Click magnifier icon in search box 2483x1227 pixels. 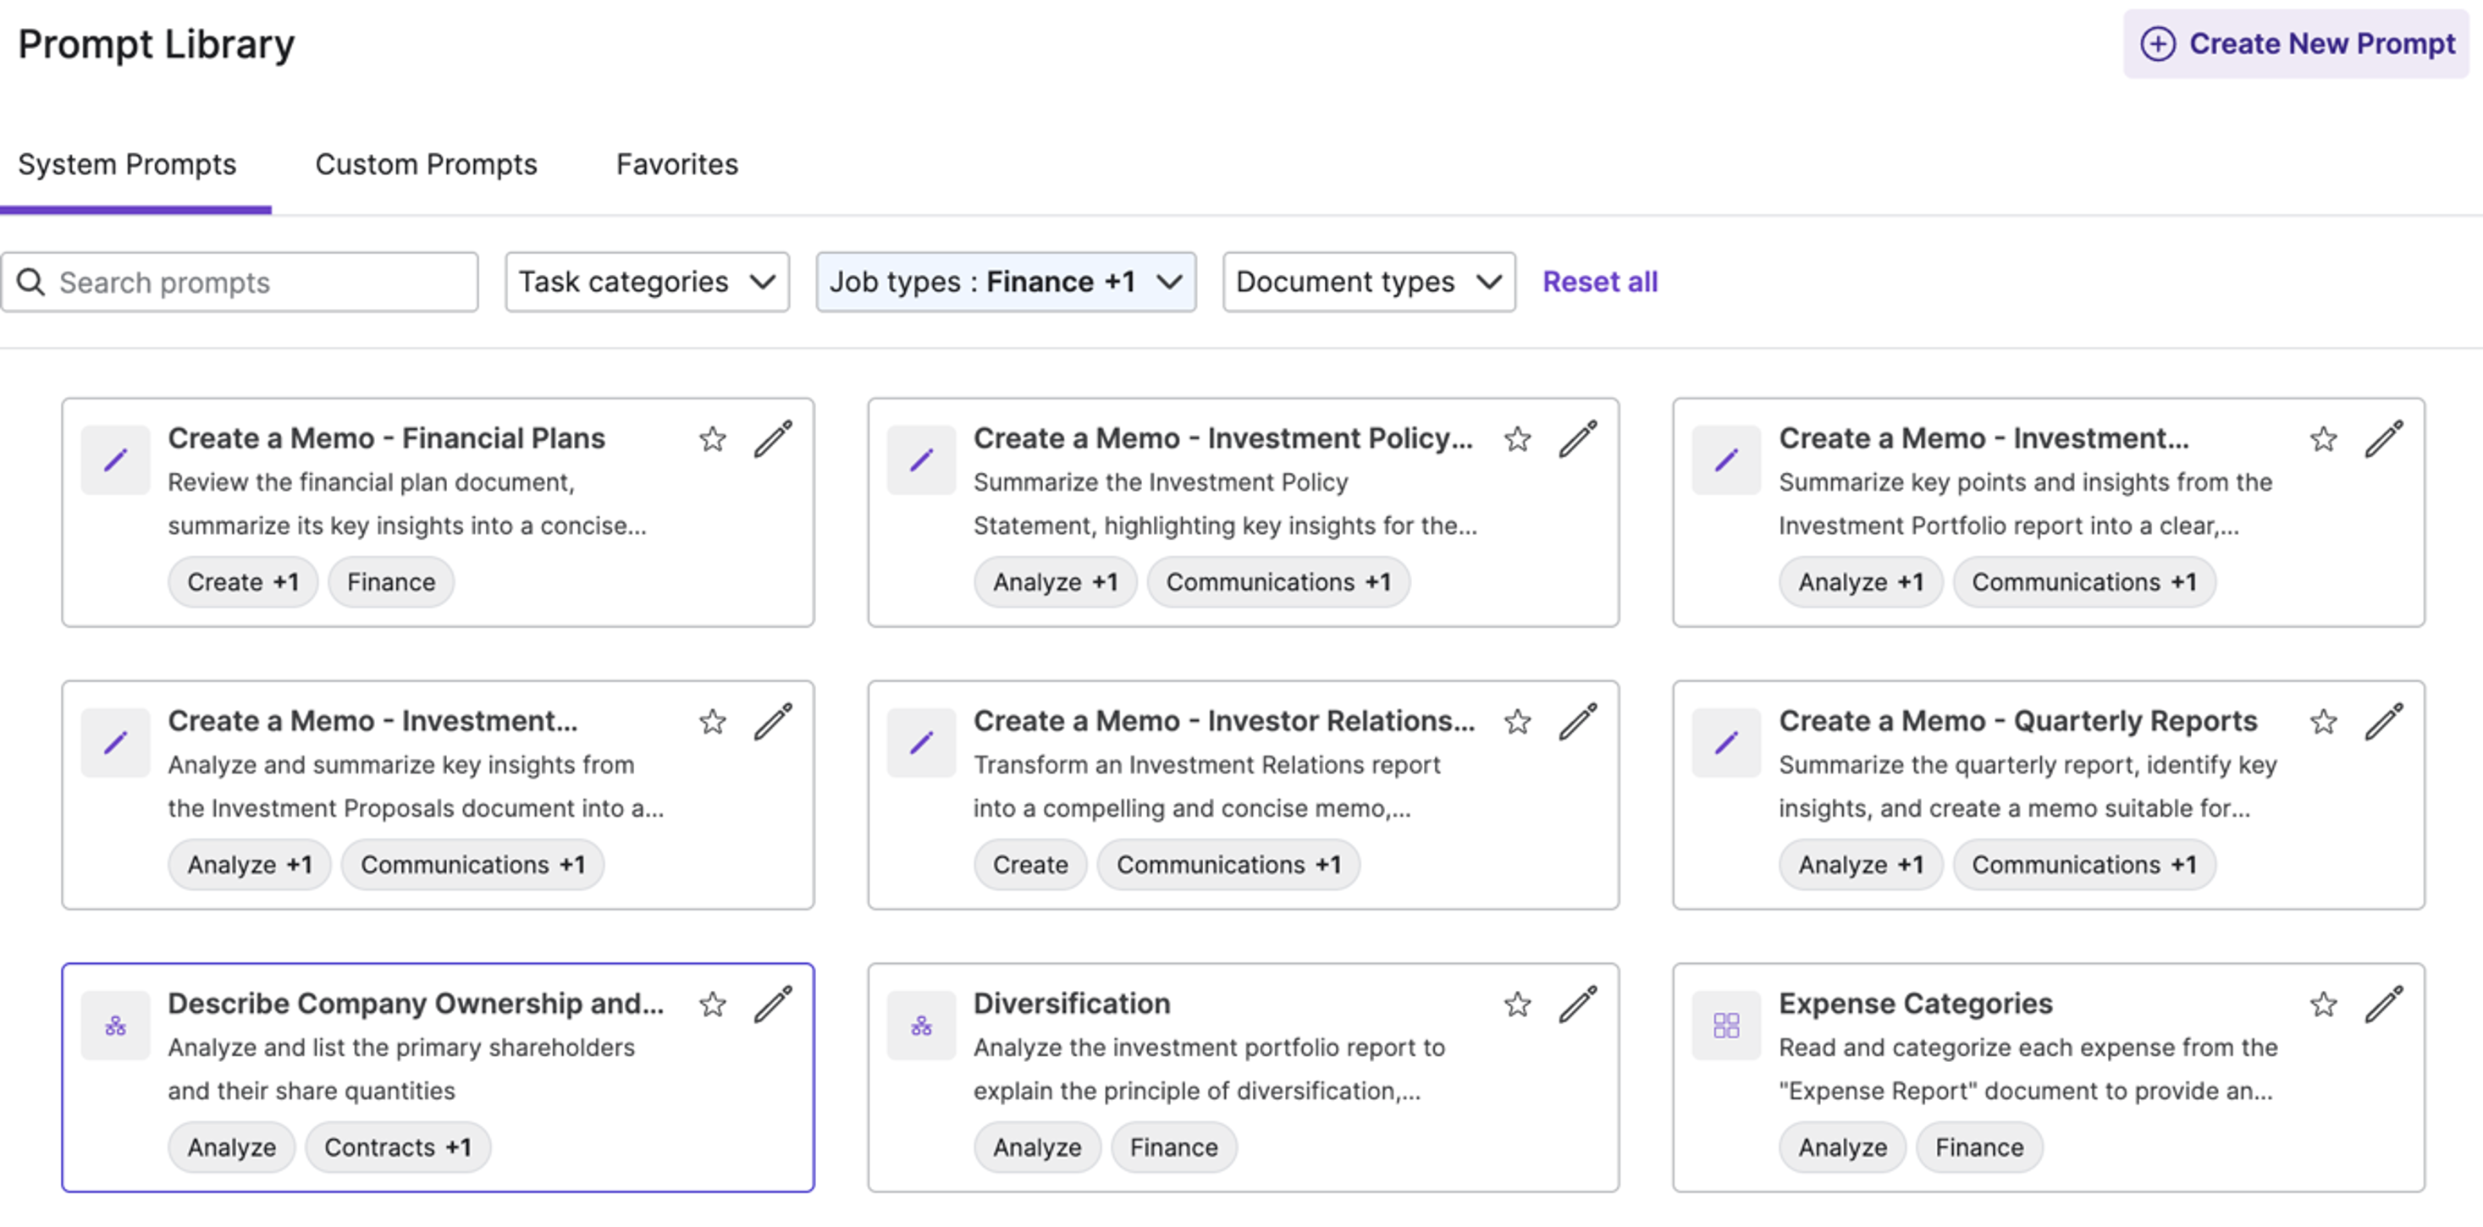(x=30, y=282)
